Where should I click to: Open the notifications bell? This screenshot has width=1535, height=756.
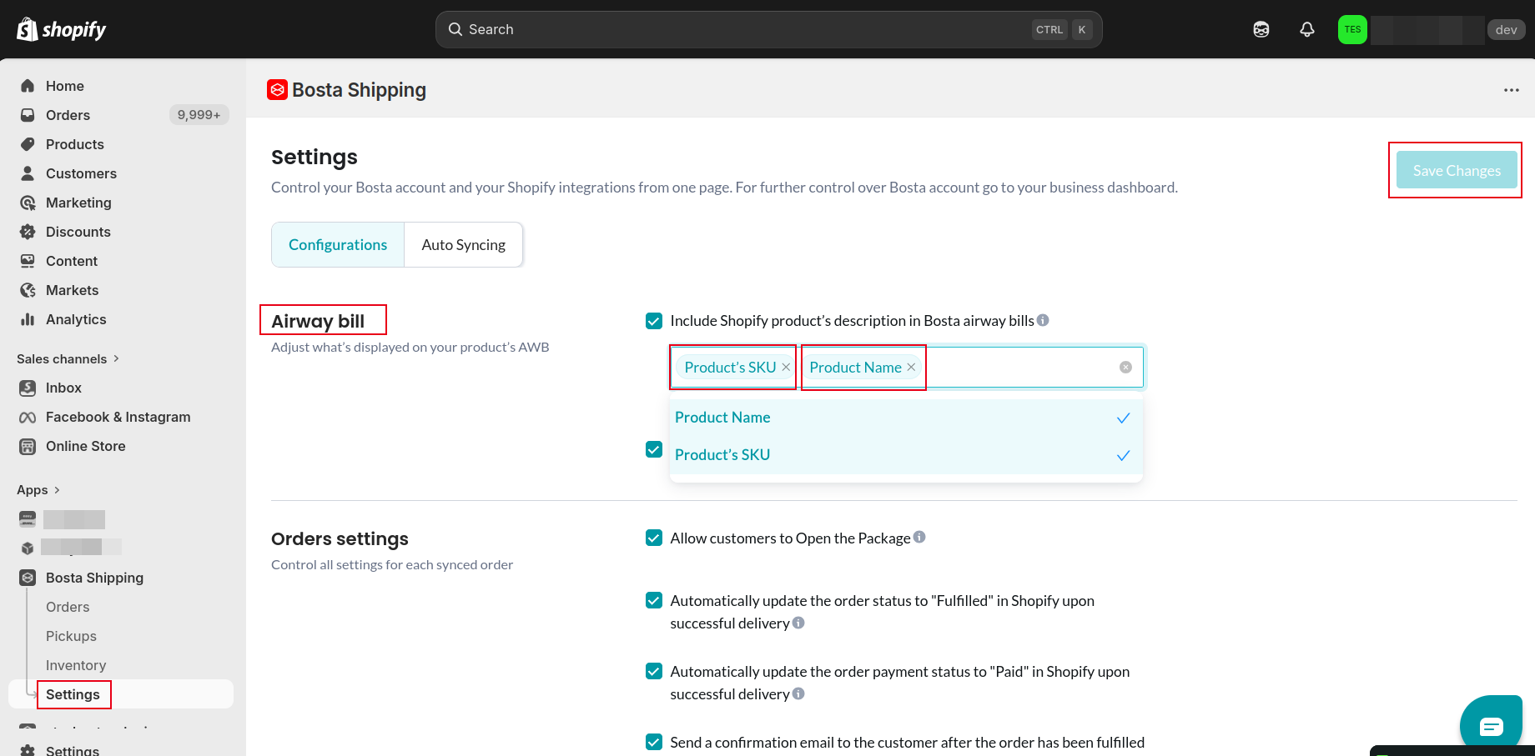pyautogui.click(x=1307, y=30)
